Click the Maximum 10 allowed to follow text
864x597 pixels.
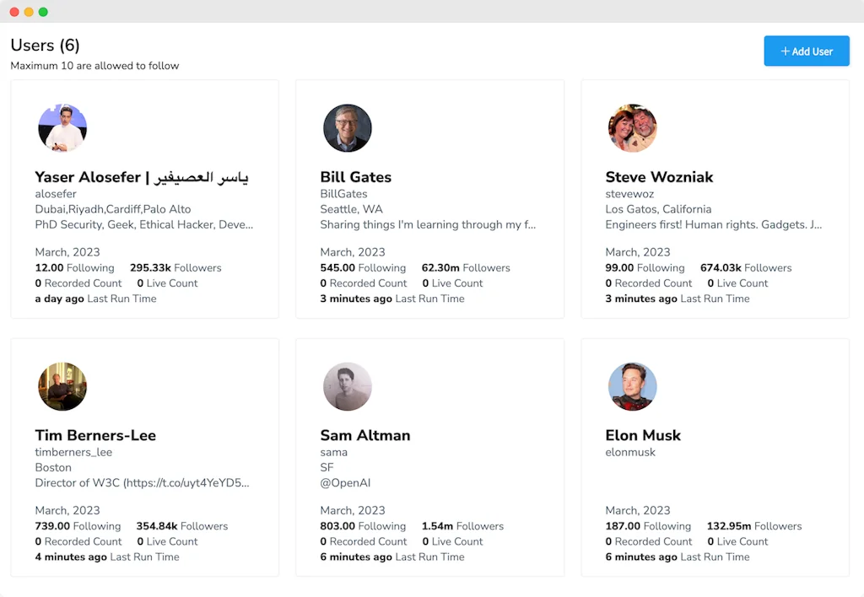tap(94, 65)
